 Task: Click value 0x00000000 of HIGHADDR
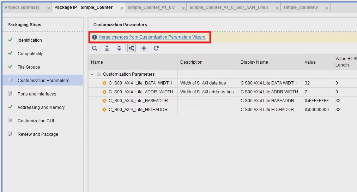tap(317, 110)
